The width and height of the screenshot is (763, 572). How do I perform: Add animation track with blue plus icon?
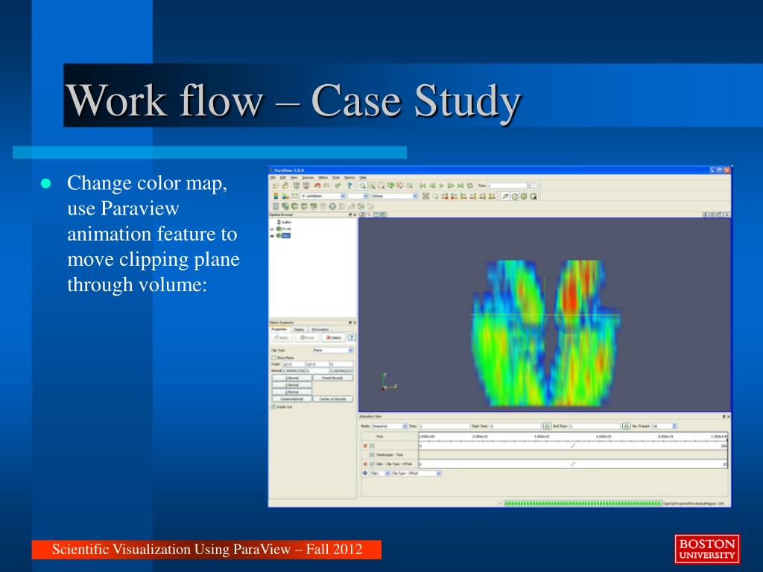[365, 473]
